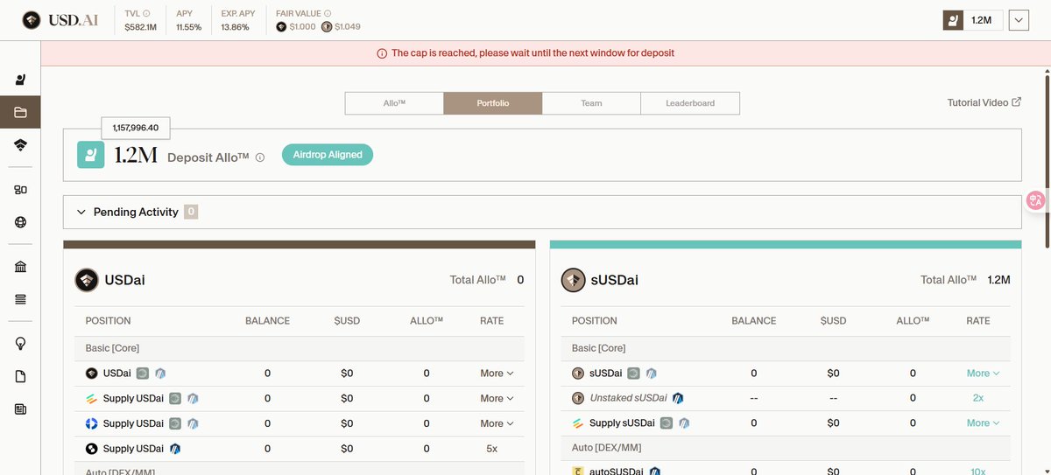
Task: Click the external-link icon beside Tutorial Video
Action: pos(1017,102)
